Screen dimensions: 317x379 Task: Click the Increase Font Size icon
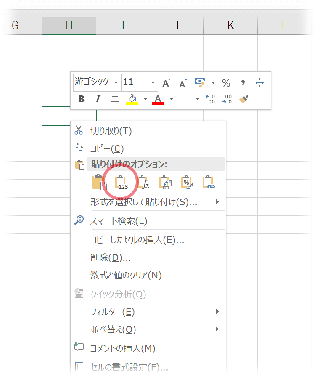166,83
